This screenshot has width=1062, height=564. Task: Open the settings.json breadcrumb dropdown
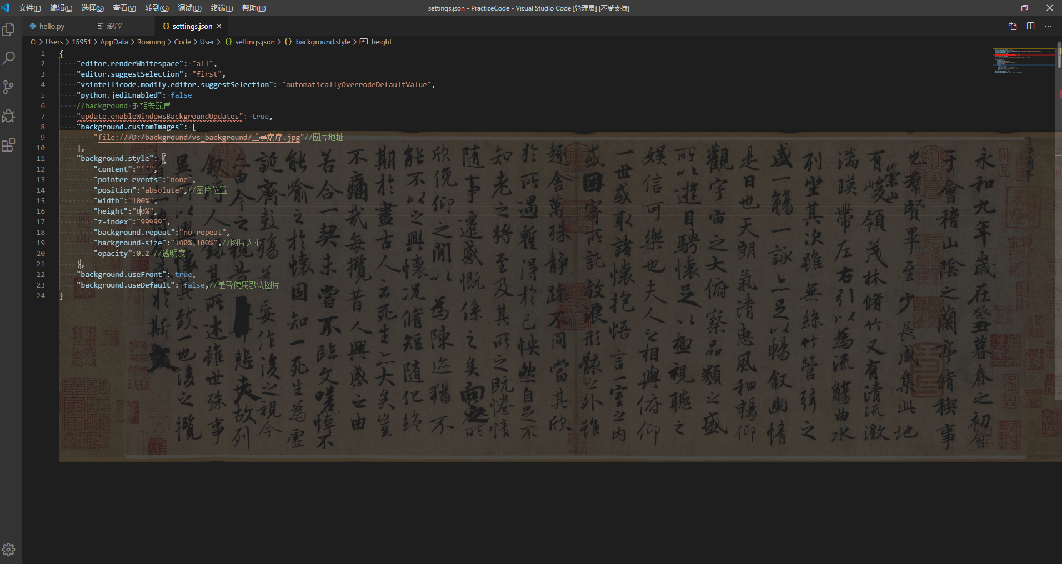click(x=254, y=42)
